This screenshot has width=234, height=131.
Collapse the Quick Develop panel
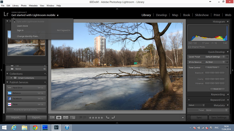228,52
